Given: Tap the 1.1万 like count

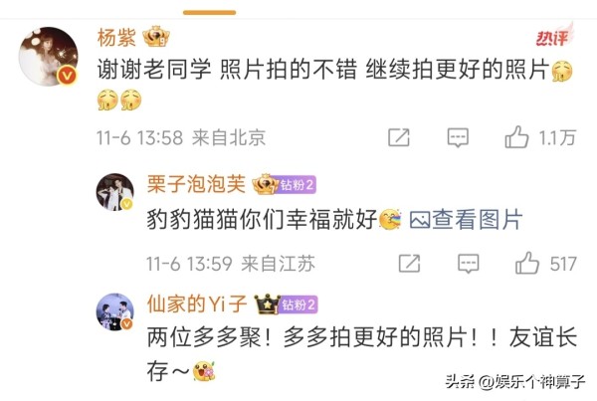Looking at the screenshot, I should pos(557,138).
